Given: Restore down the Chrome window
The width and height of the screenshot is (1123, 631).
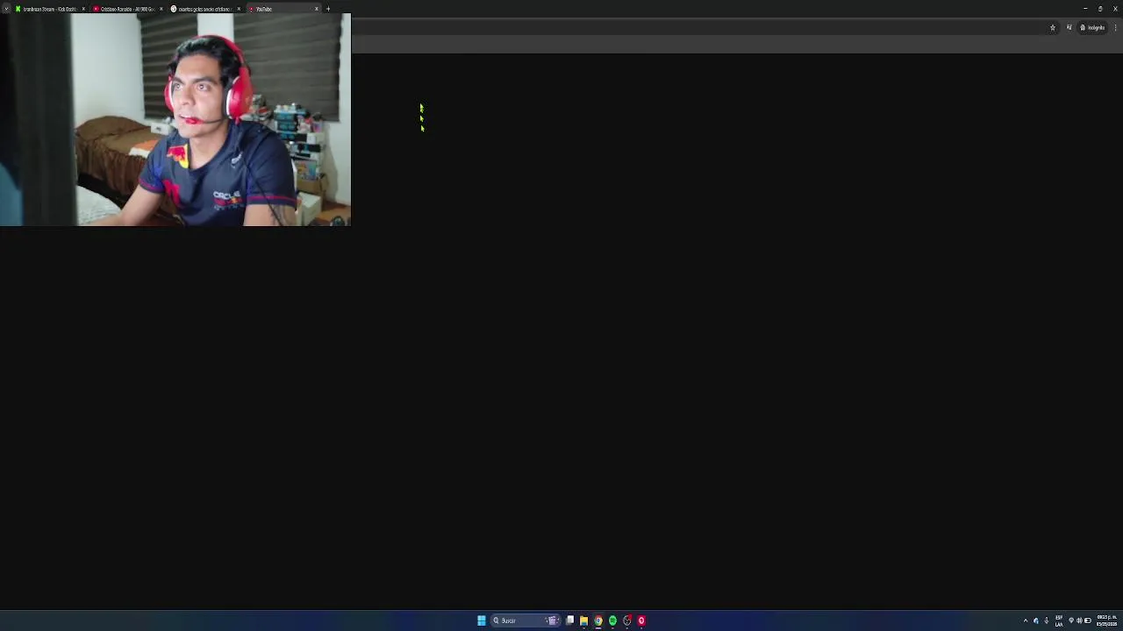Looking at the screenshot, I should click(1100, 9).
